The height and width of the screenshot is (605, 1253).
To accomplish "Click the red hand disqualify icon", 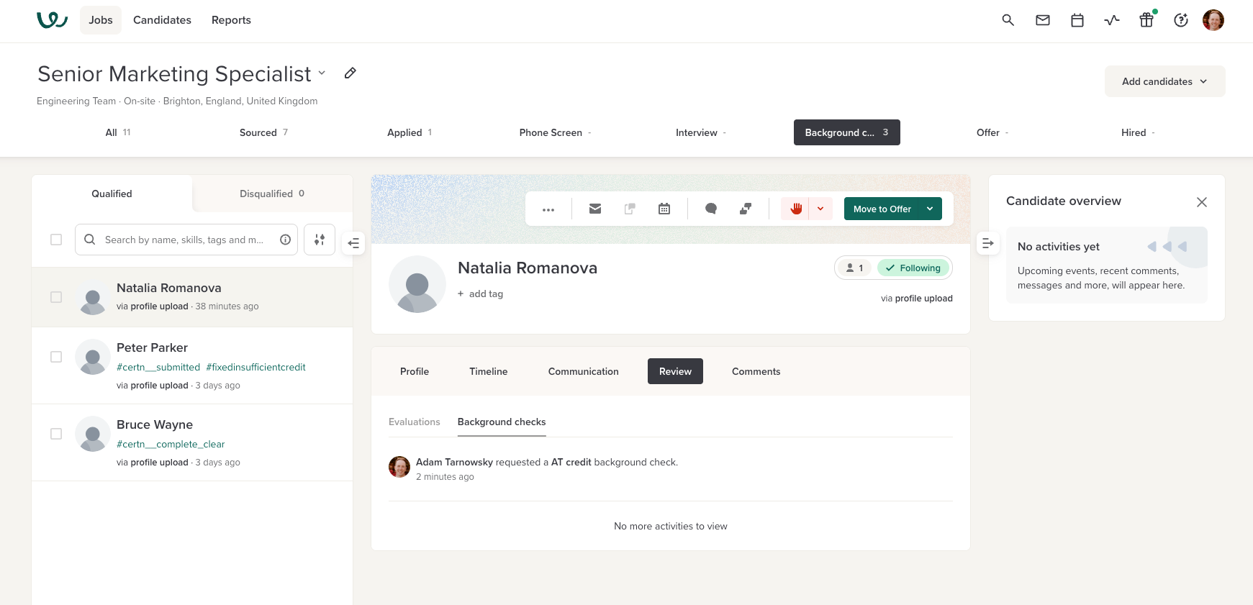I will click(x=795, y=209).
